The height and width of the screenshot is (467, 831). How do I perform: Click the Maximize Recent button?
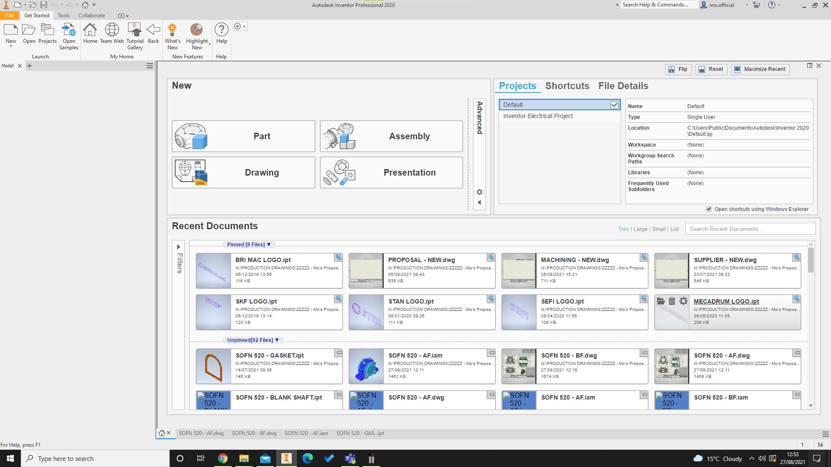pos(760,69)
